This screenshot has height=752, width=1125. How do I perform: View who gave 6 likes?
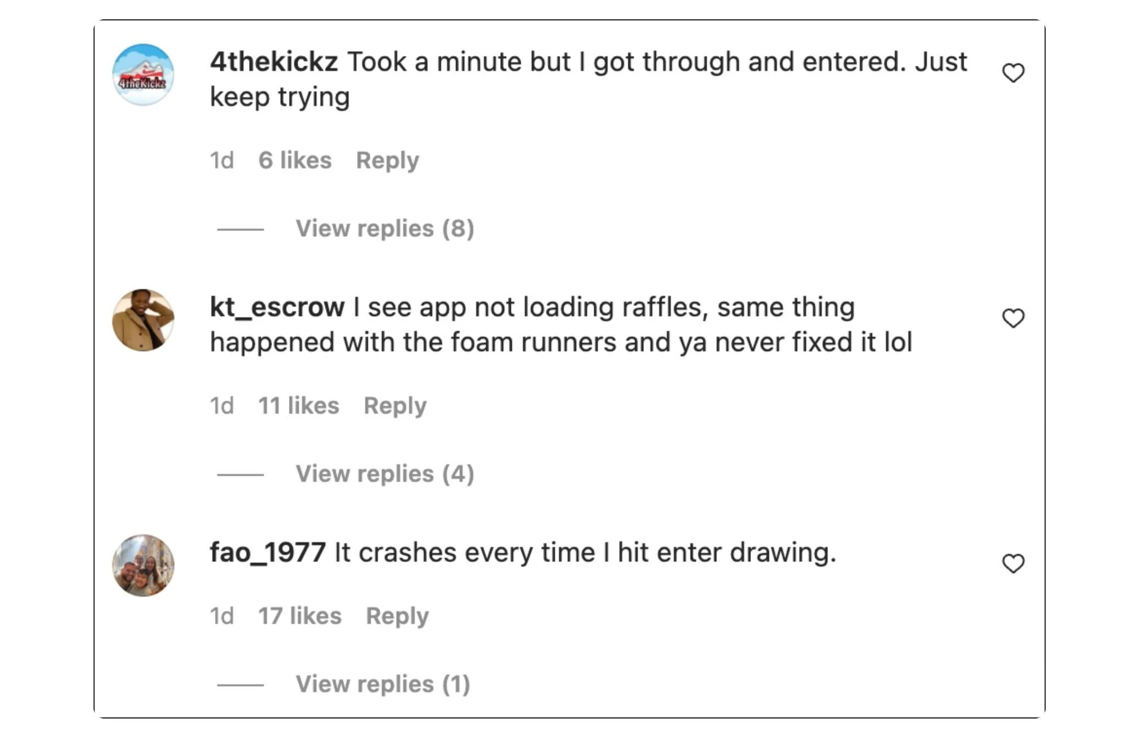(295, 160)
